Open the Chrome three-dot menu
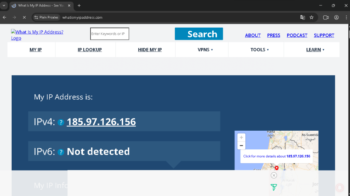This screenshot has width=350, height=196. click(x=346, y=17)
